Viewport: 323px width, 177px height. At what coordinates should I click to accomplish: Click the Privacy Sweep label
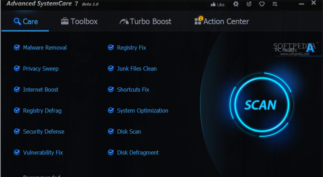pos(41,69)
